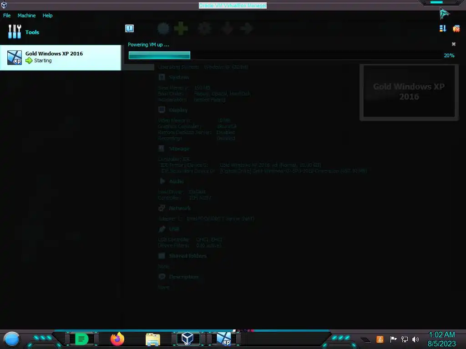
Task: Click the dimmed USB section icon
Action: click(x=162, y=229)
